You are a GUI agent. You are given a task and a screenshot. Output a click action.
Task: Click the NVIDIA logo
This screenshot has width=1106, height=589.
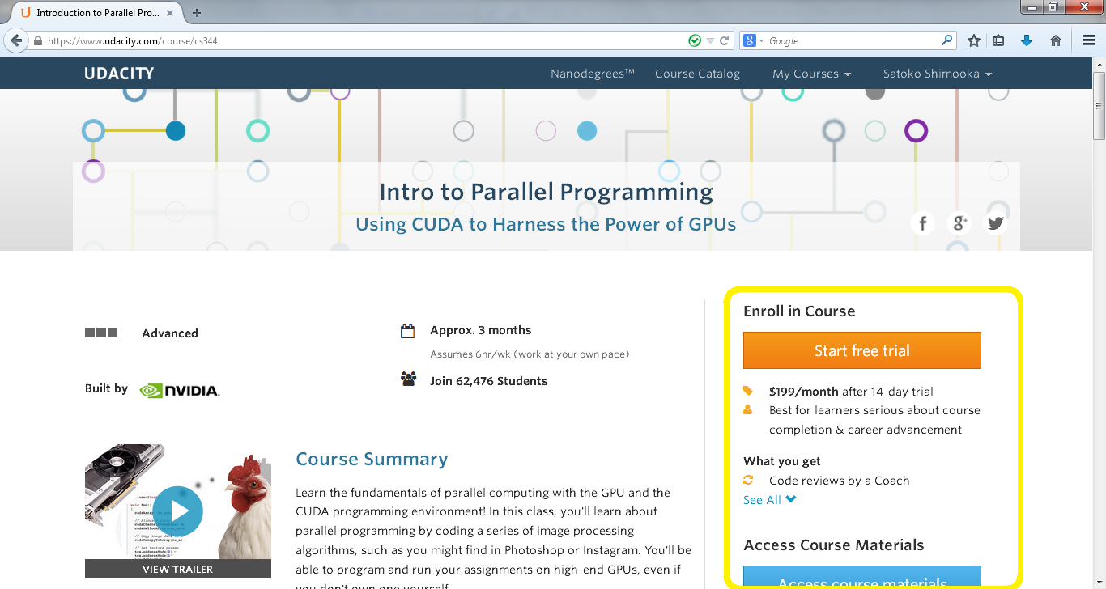(180, 391)
